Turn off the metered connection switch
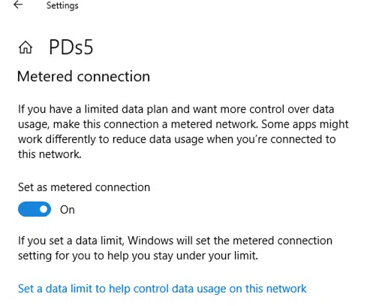Screen dimensions: 370x306 (35, 209)
